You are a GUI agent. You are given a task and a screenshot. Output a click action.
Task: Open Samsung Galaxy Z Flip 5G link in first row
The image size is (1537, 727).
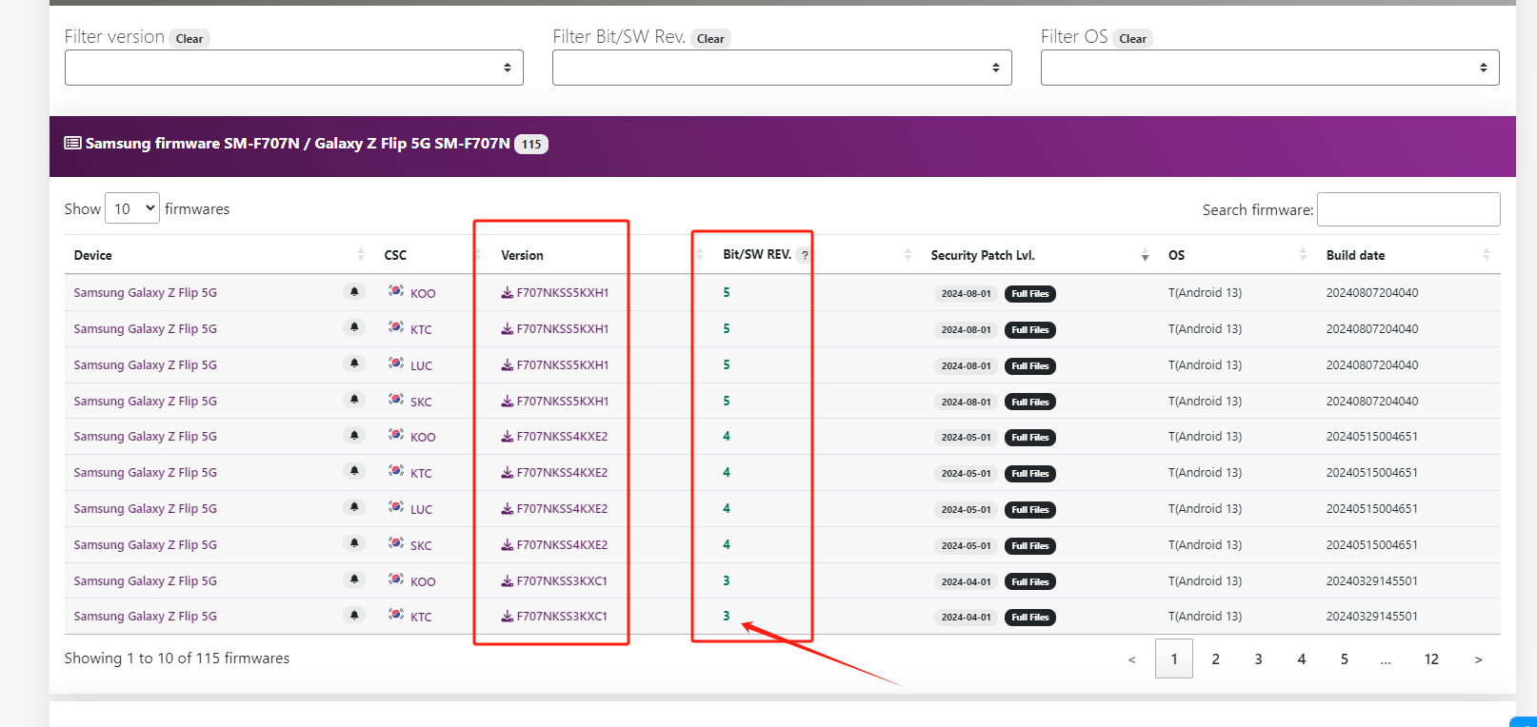point(145,292)
